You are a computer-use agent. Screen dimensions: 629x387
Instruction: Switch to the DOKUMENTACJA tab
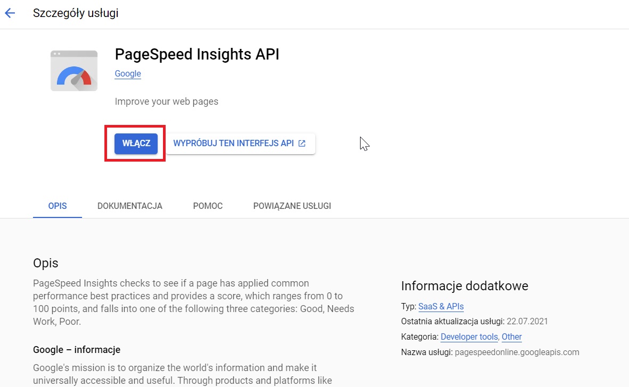(129, 206)
